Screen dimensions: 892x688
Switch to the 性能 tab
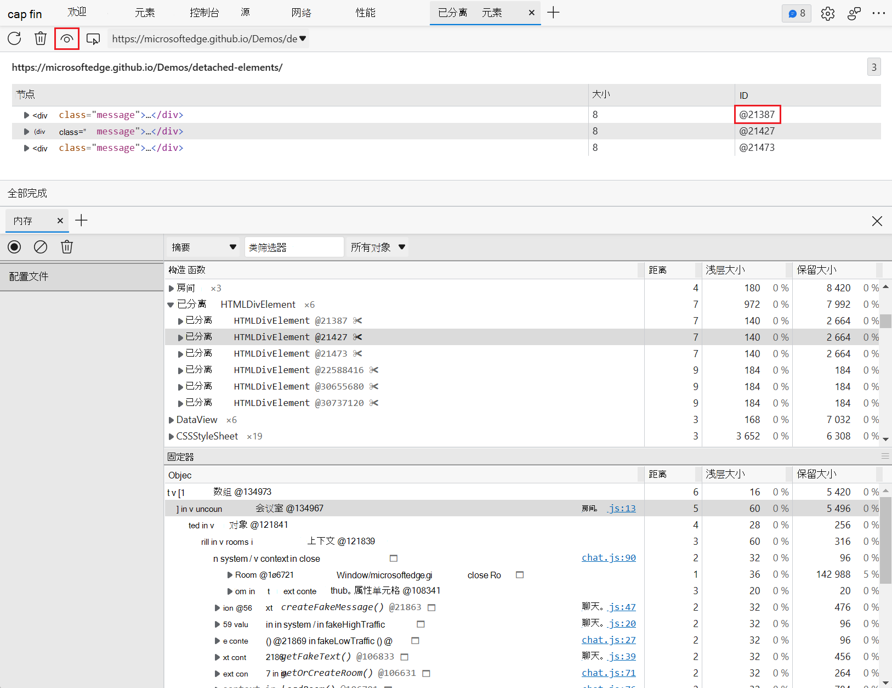(x=365, y=13)
